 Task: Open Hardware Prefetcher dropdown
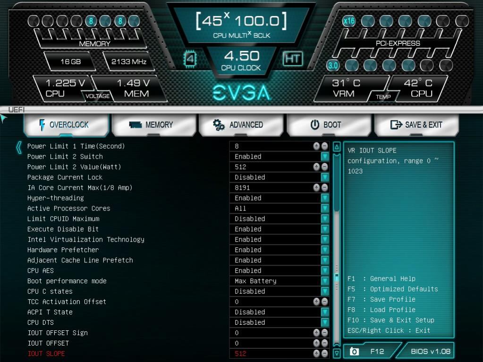pos(325,250)
